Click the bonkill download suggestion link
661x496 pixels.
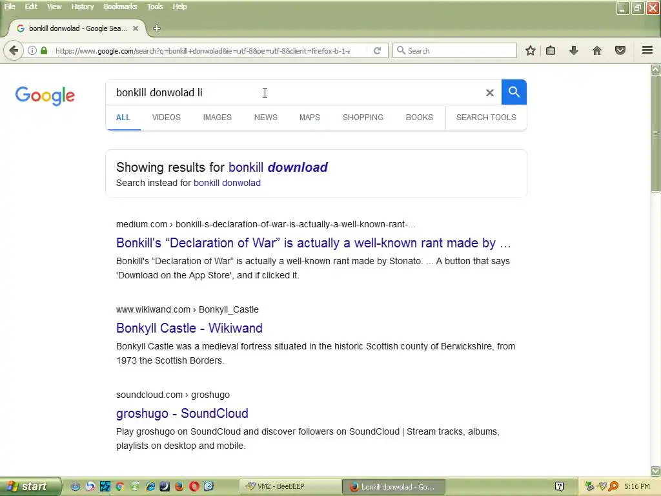(x=278, y=167)
